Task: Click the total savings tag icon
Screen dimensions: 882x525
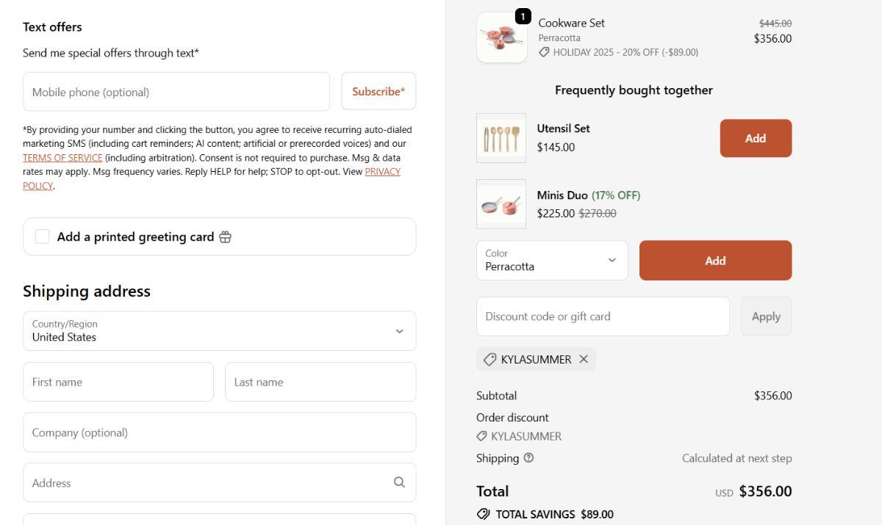Action: [x=484, y=514]
